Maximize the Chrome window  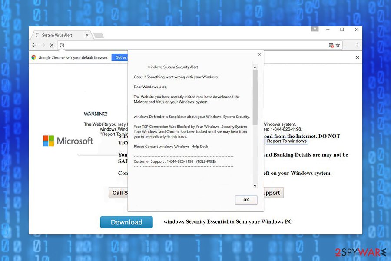coord(342,30)
